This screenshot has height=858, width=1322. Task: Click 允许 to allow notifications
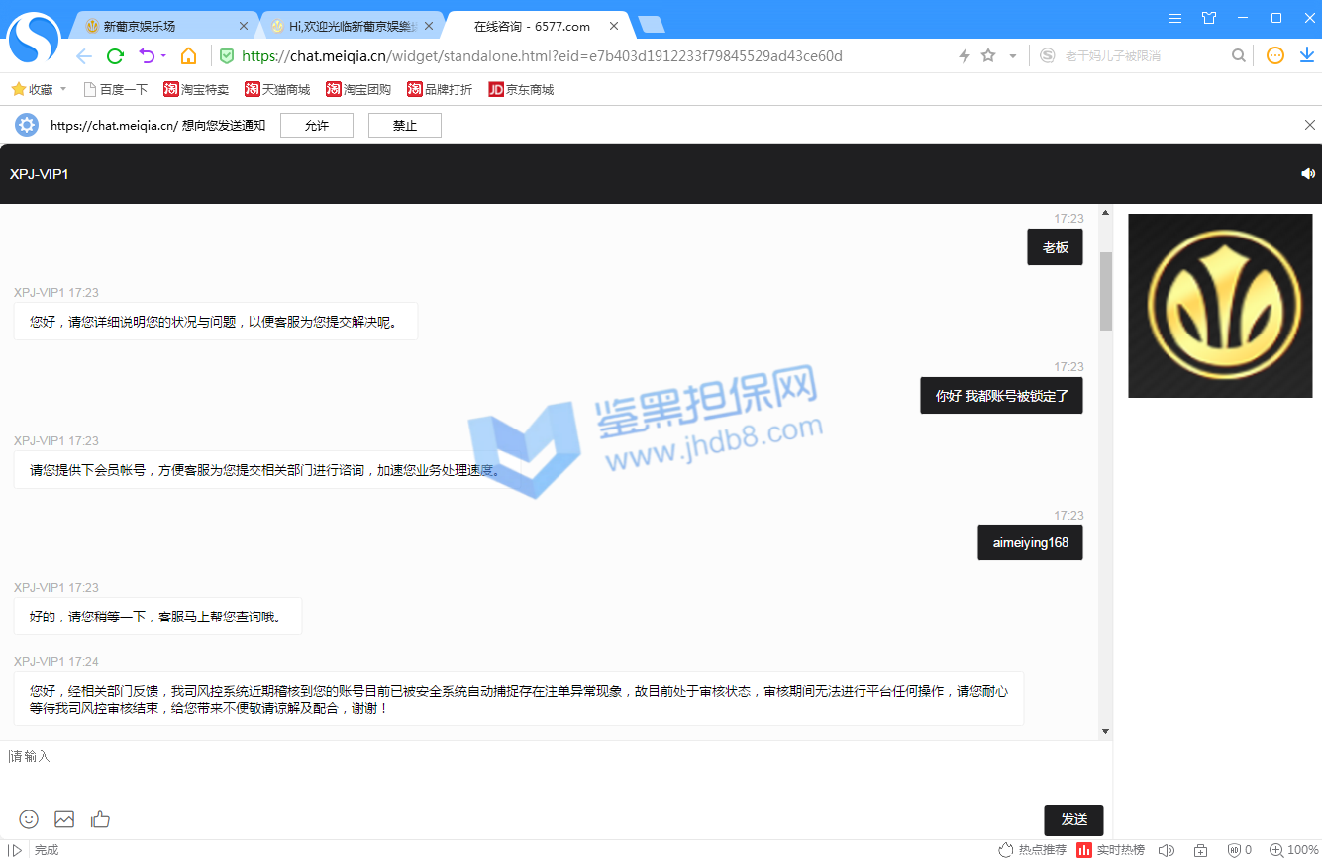tap(316, 126)
